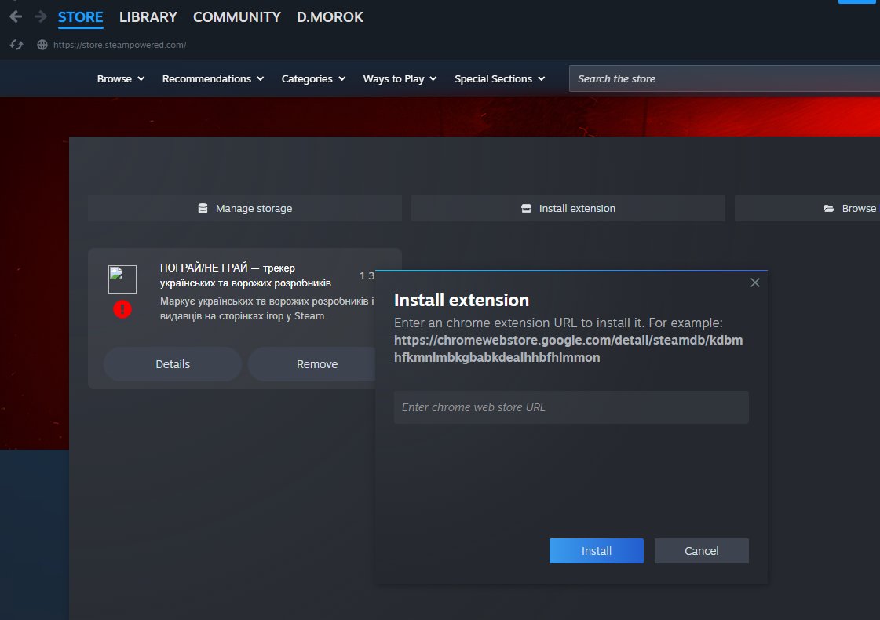Screen dimensions: 880x620
Task: Click the ПОГРАЙ/НЕ ГРАЙ extension title
Action: coord(245,275)
